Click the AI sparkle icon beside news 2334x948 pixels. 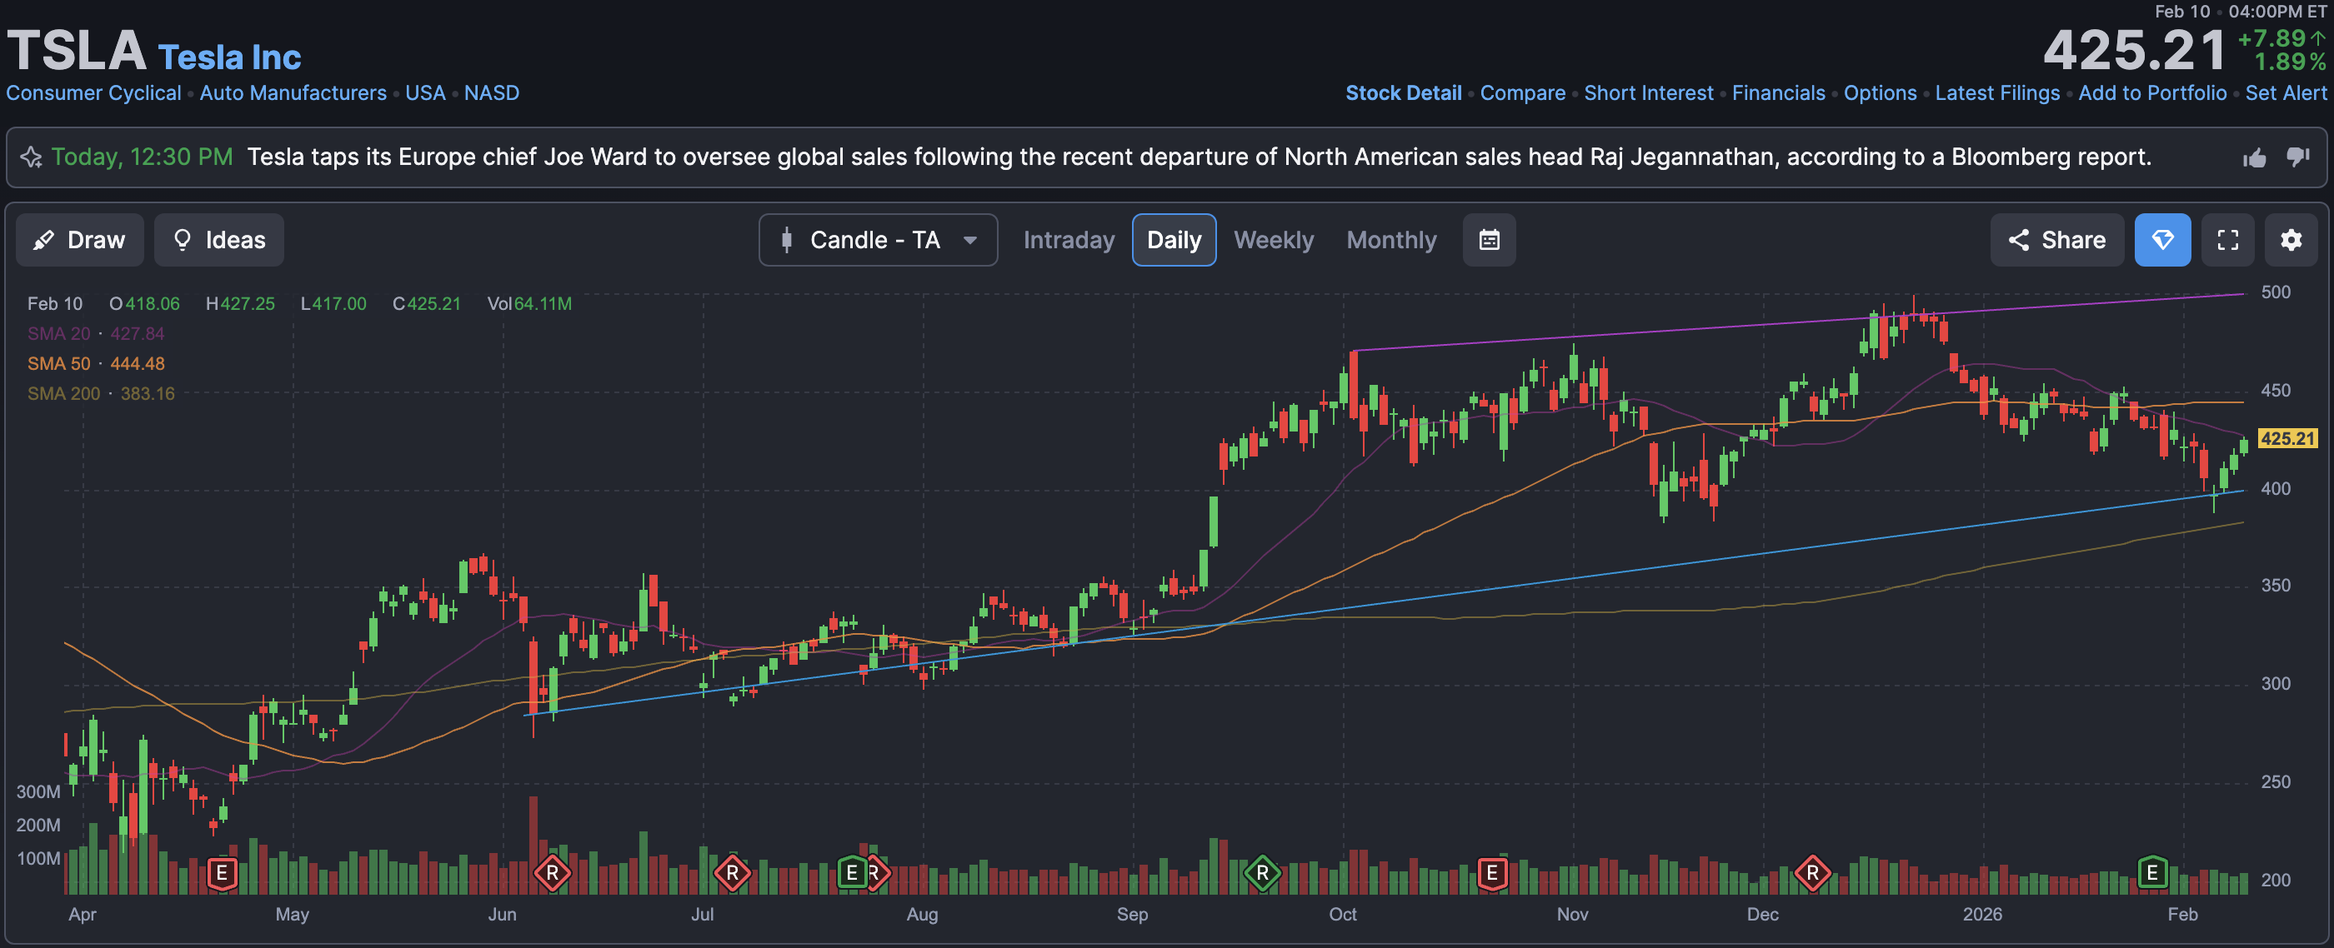tap(32, 157)
